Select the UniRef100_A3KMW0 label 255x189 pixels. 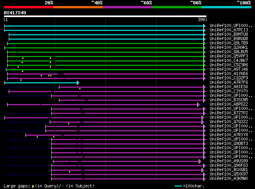(x=229, y=179)
